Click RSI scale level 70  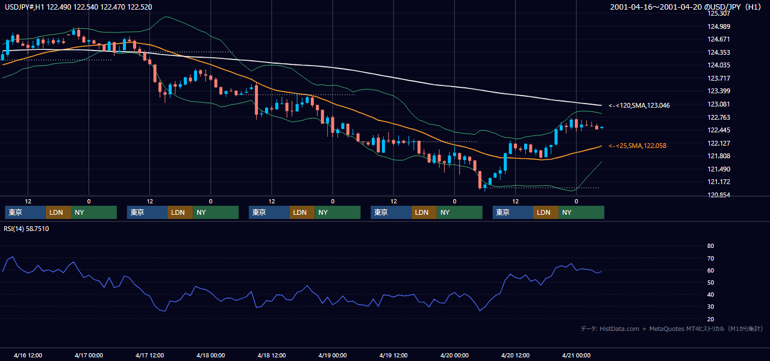(710, 258)
